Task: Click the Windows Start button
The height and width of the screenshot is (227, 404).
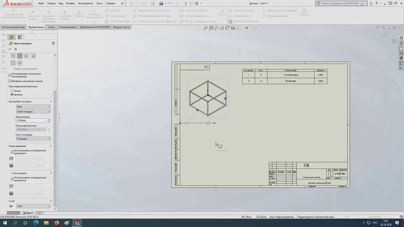Action: [x=5, y=223]
